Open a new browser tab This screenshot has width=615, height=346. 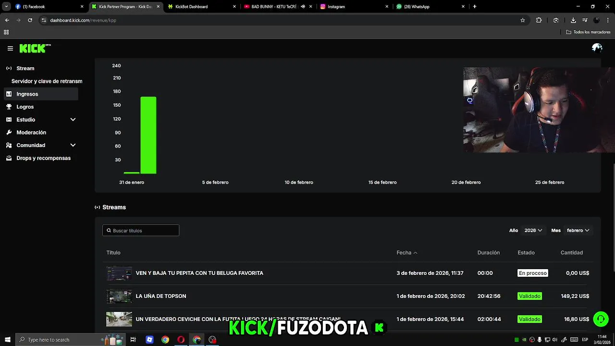[x=475, y=7]
